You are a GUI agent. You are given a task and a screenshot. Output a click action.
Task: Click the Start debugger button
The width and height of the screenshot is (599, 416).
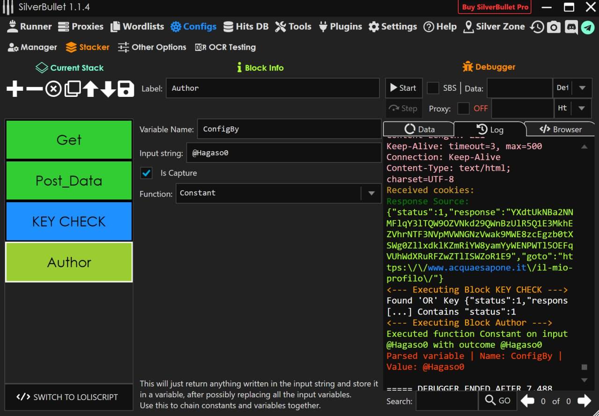point(403,88)
